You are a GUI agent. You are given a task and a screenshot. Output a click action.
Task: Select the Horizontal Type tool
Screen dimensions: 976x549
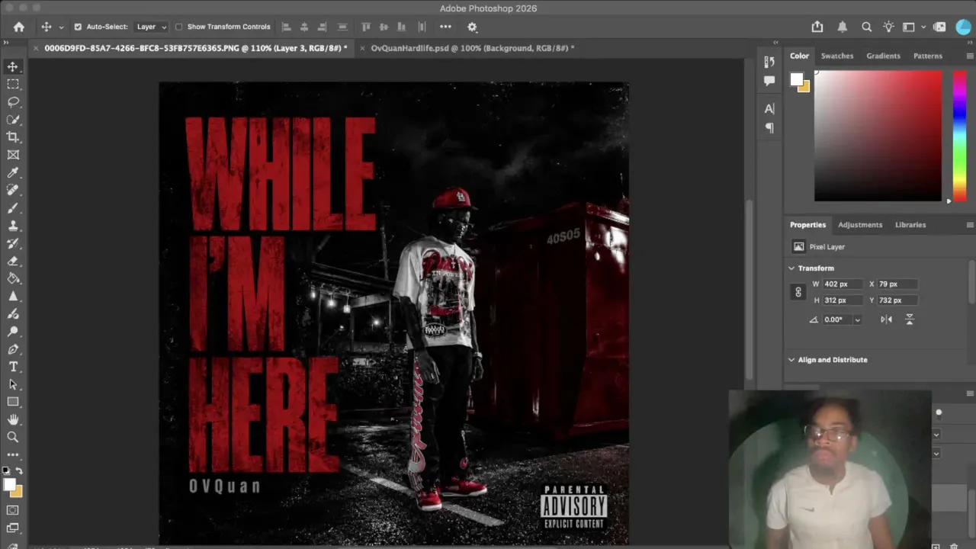pyautogui.click(x=13, y=367)
